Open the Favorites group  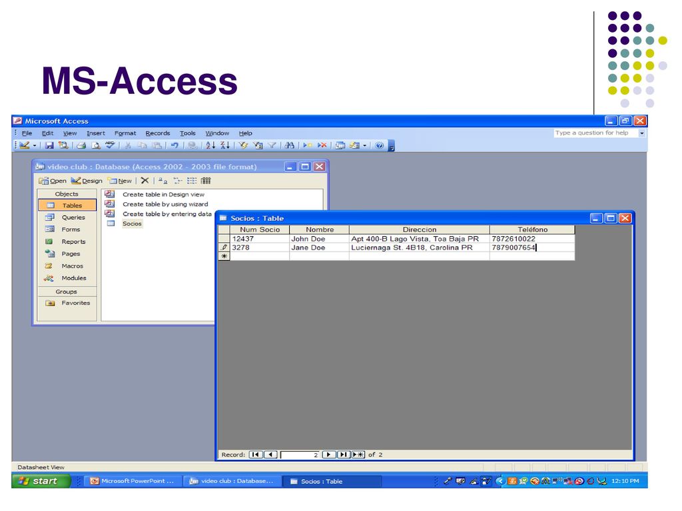pos(67,303)
